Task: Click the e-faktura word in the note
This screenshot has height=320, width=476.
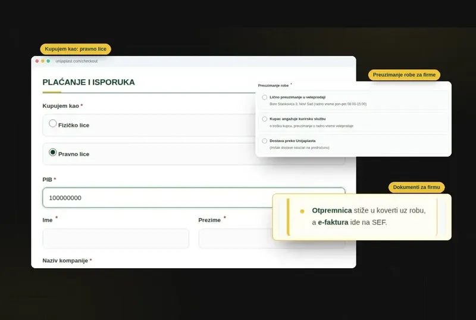Action: pyautogui.click(x=333, y=222)
